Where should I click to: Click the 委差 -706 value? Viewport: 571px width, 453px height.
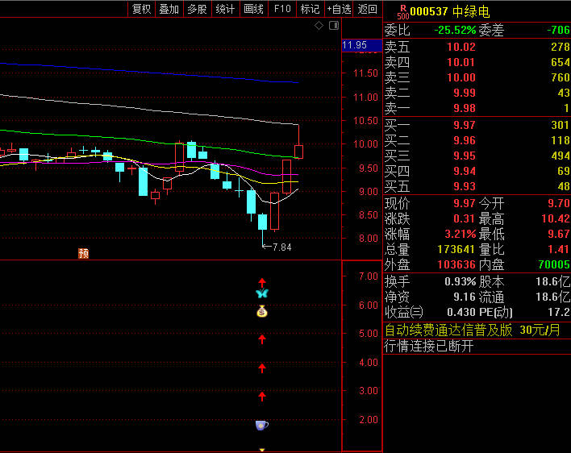pos(559,30)
